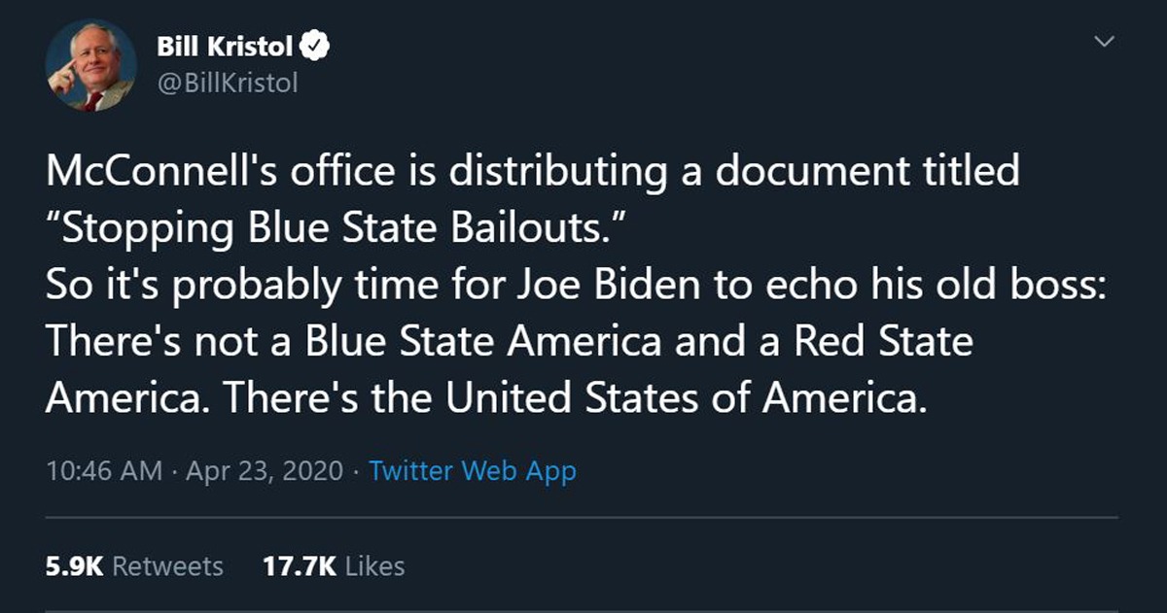
Task: Click the Bill Kristol display name
Action: tap(226, 45)
